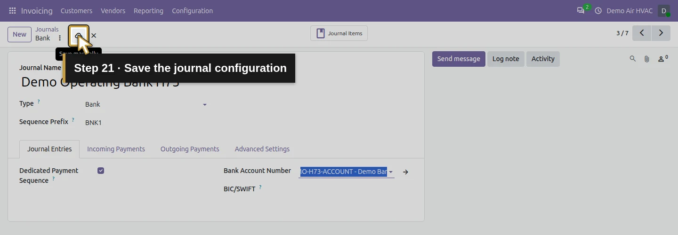Go to Journals breadcrumb link
The width and height of the screenshot is (678, 235).
pos(47,29)
